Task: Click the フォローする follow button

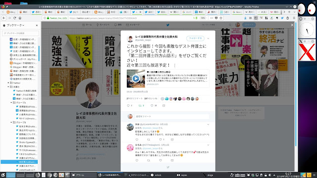Action: tap(195, 38)
